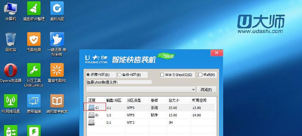Click the green USB transfer desktop icon
Screen dimensions: 302x136
[x=11, y=131]
